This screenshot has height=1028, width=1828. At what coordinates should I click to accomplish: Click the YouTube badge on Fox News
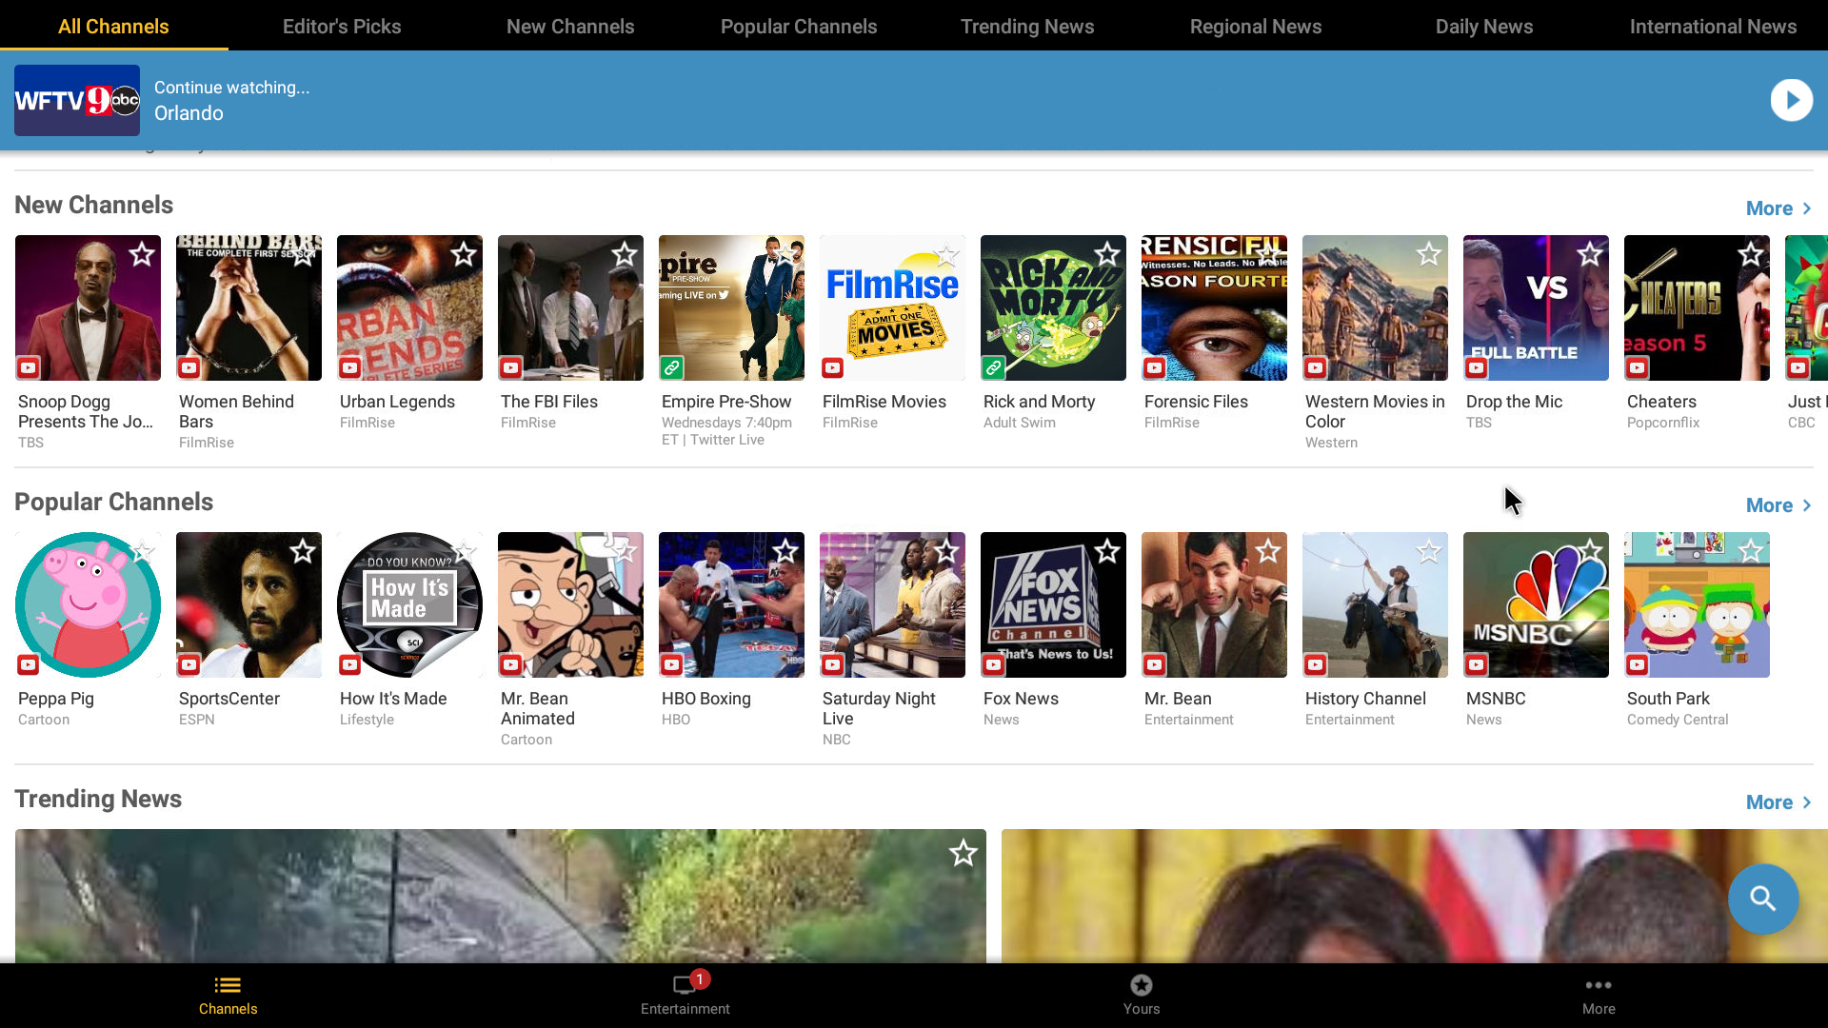(994, 664)
